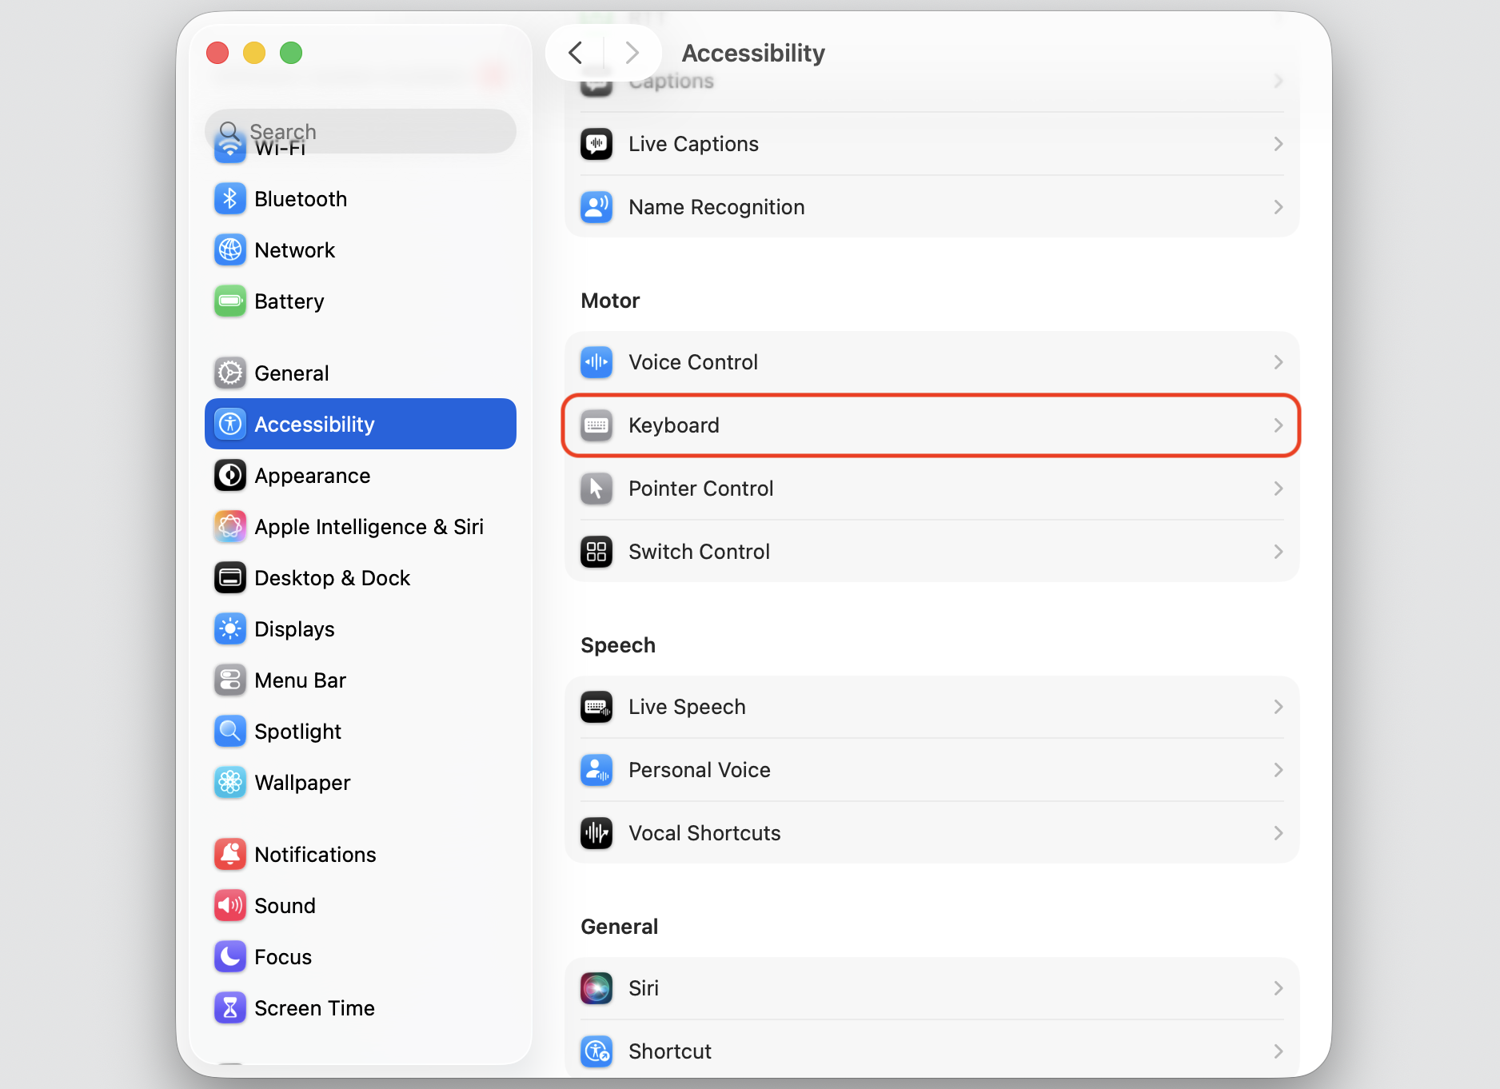Image resolution: width=1500 pixels, height=1089 pixels.
Task: Open the Live Speech row
Action: 932,707
